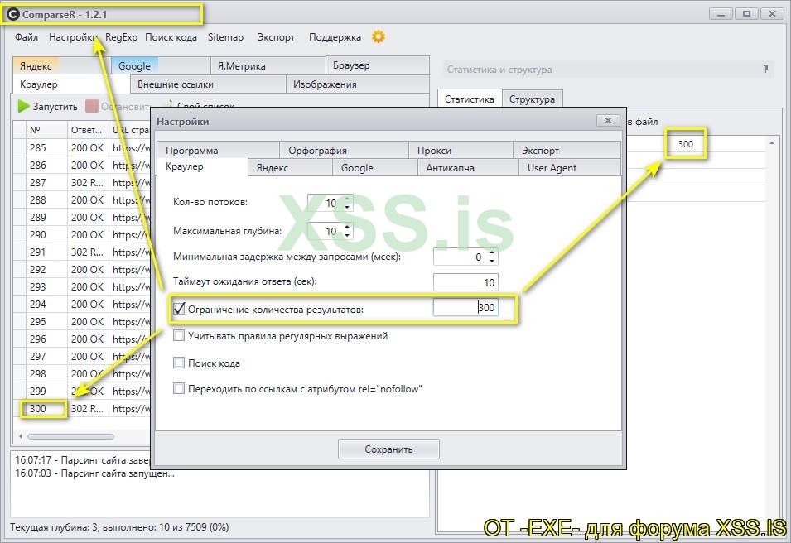The image size is (791, 543).
Task: Increase Максимальная глубина with up arrow
Action: [346, 227]
